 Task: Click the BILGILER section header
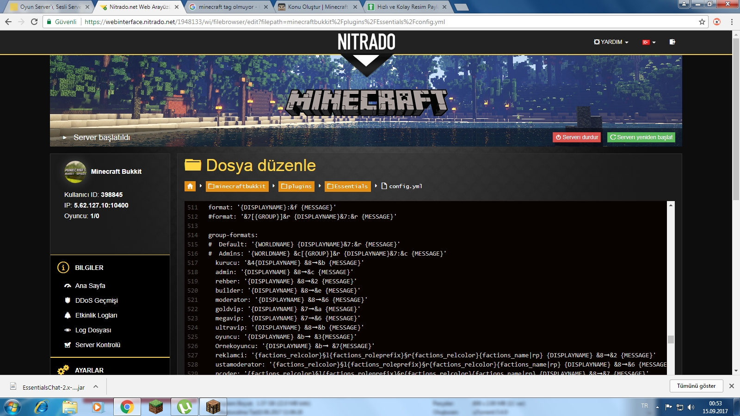pos(89,268)
